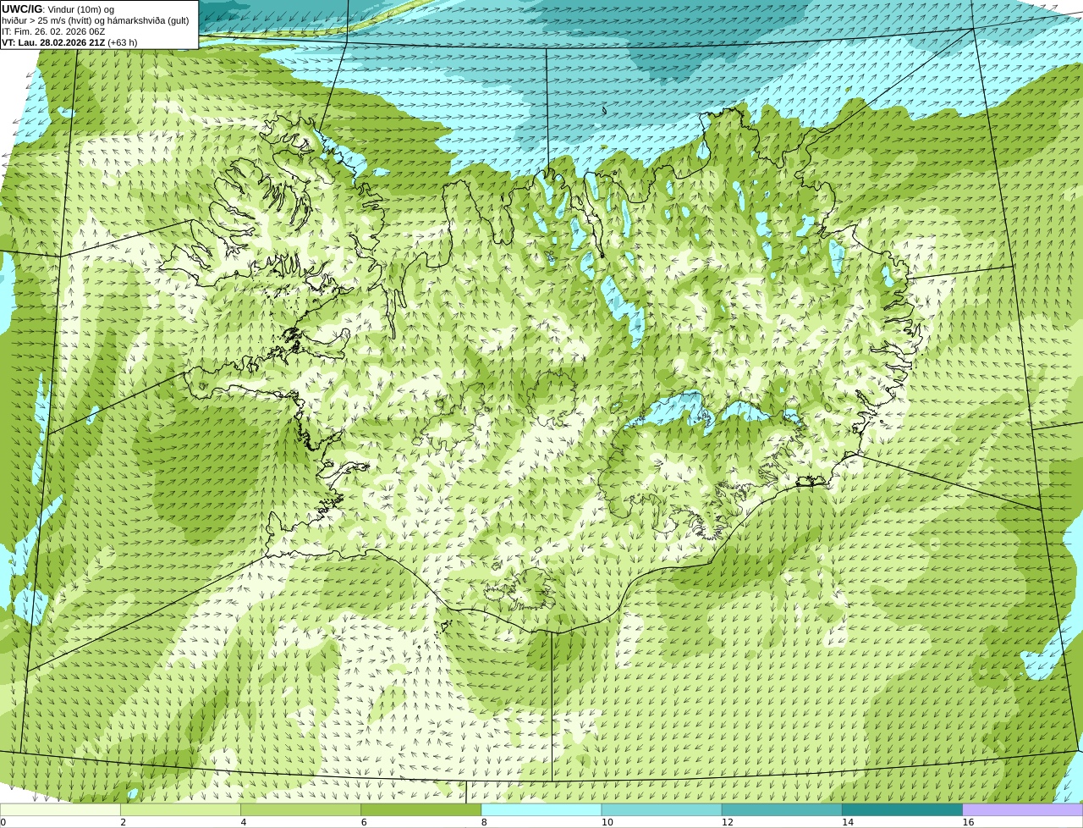Click the purple legend swatch above 16 m/s

[1022, 809]
